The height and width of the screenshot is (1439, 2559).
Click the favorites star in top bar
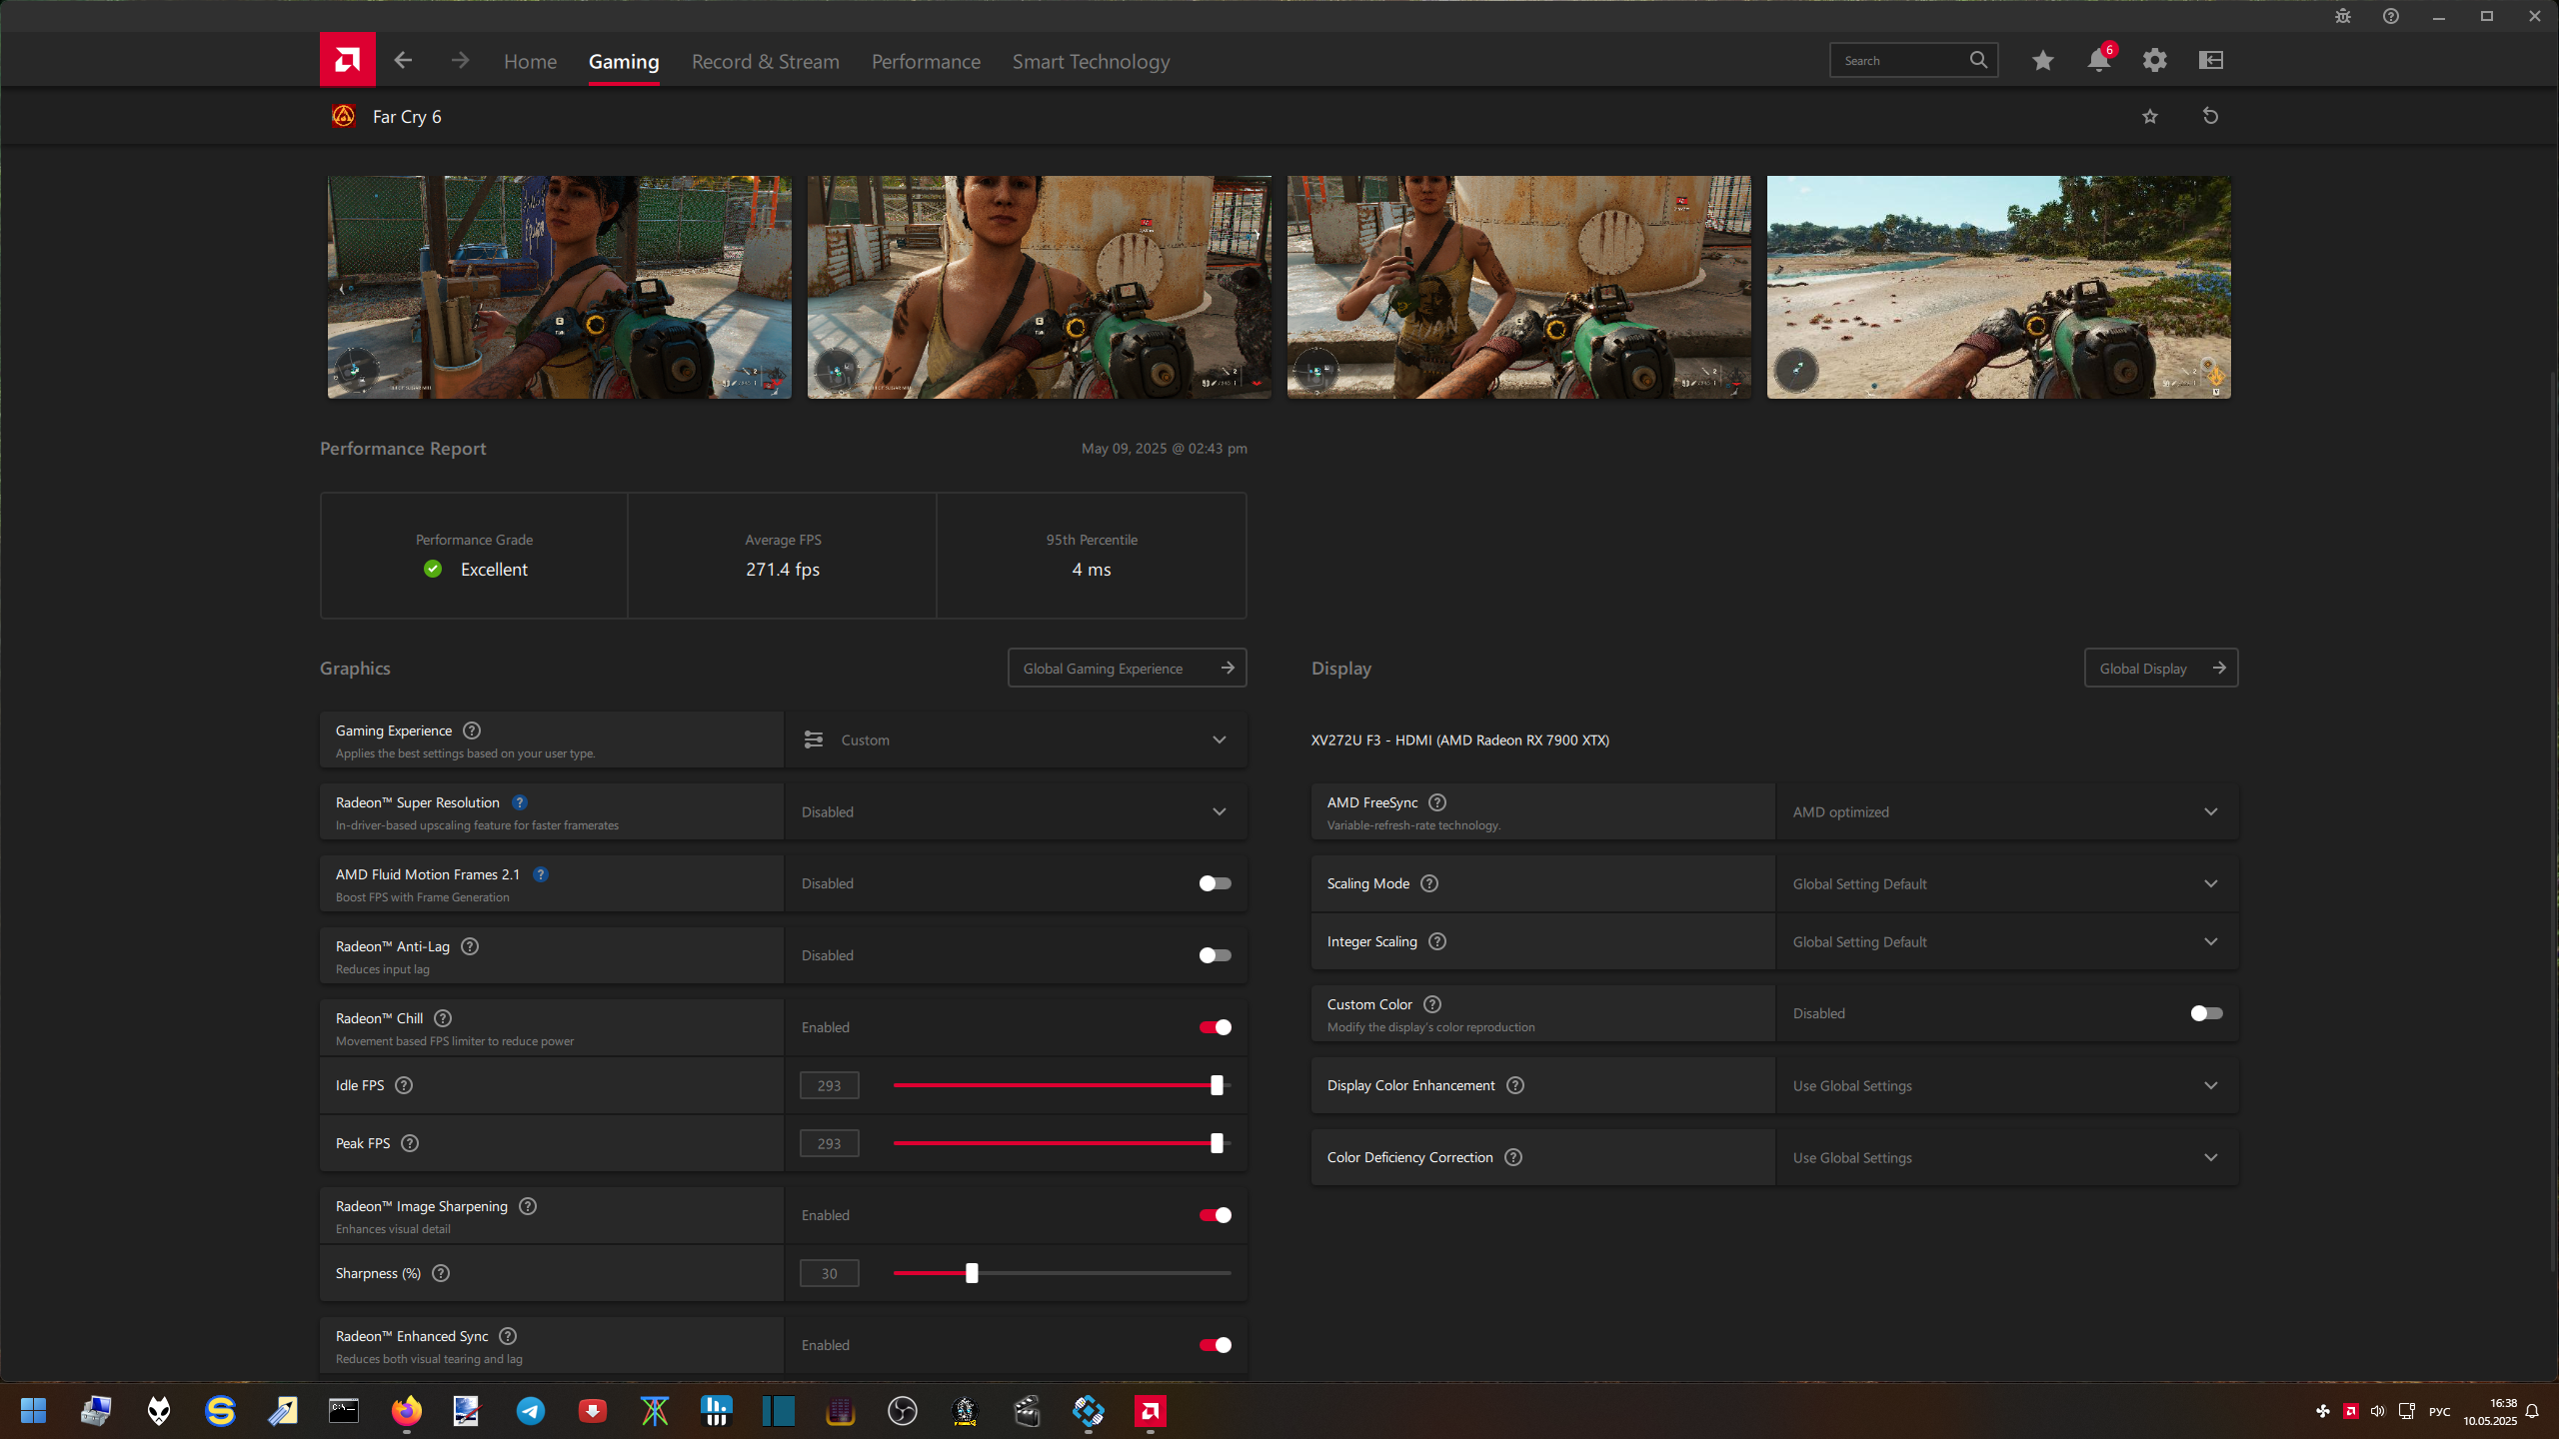(x=2042, y=61)
